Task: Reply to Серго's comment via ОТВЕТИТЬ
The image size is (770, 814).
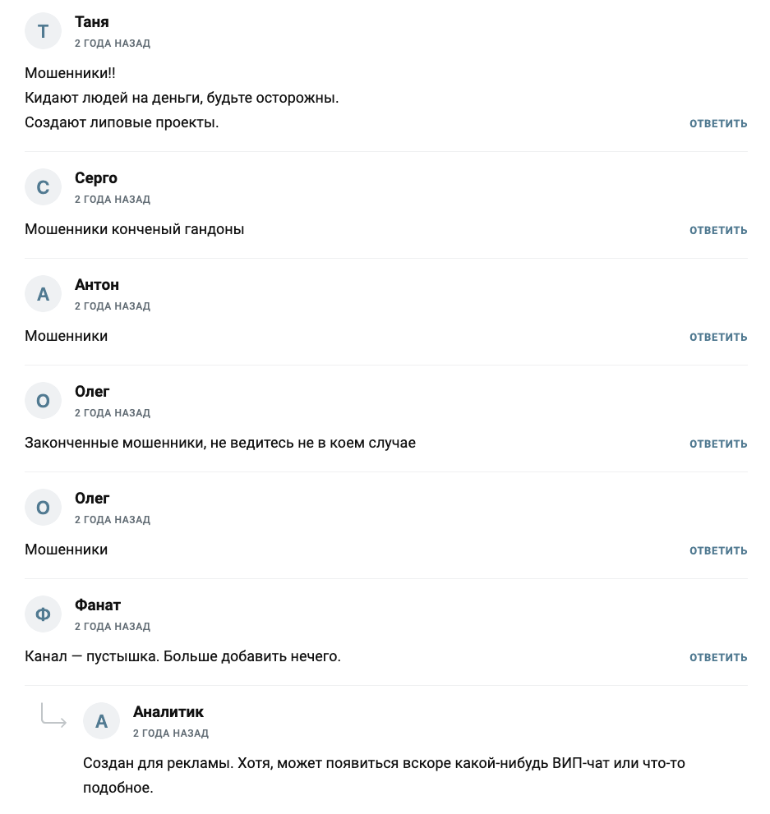Action: click(718, 231)
